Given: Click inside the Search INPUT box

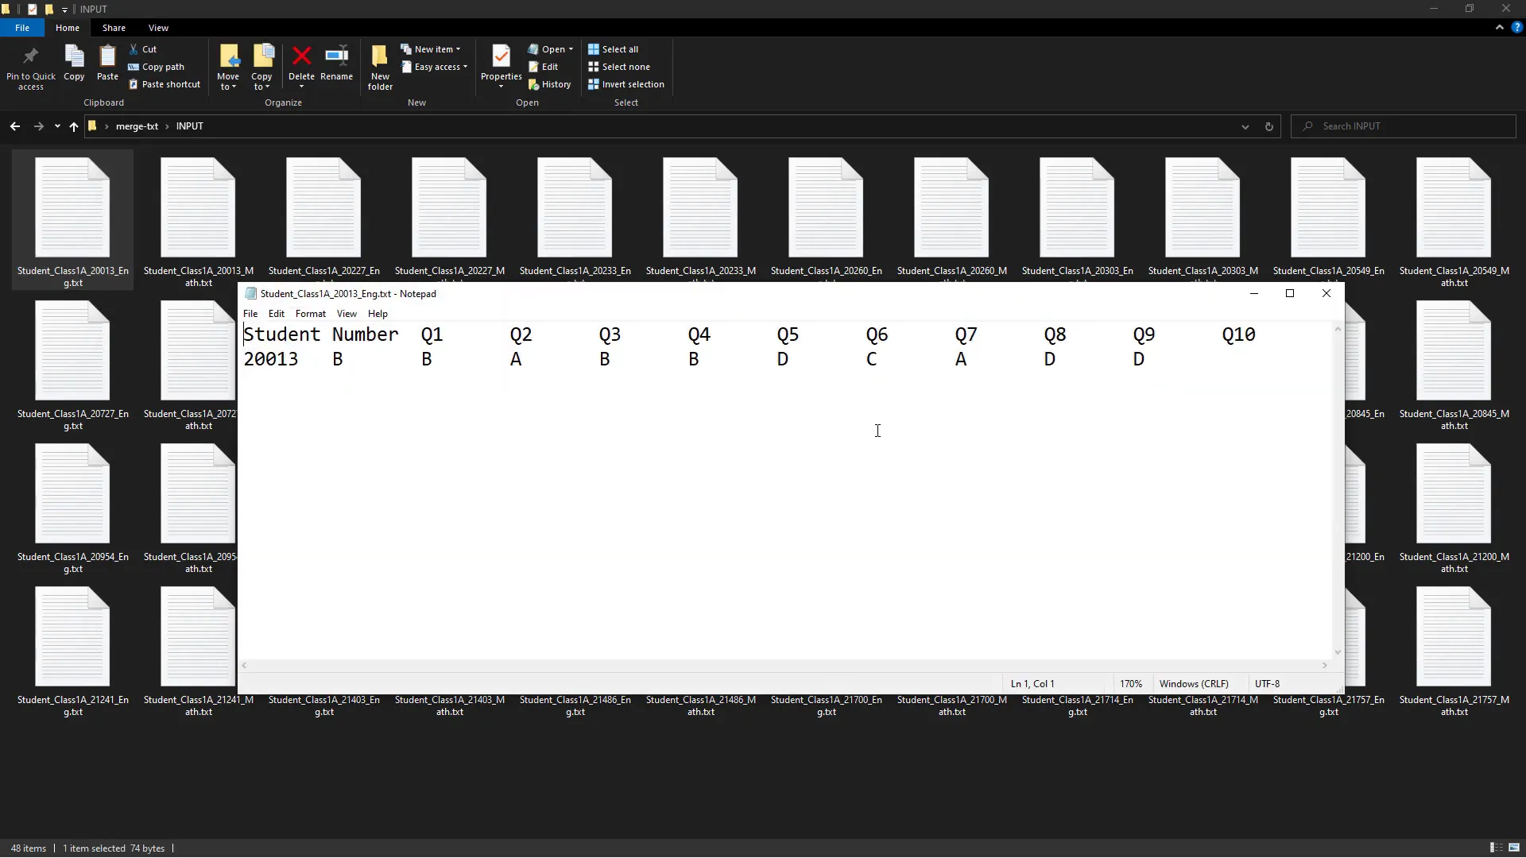Looking at the screenshot, I should [1403, 126].
